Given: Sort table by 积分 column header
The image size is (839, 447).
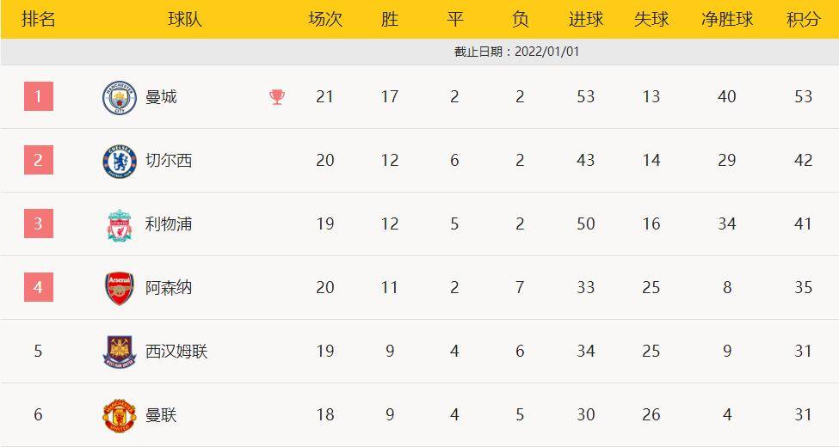Looking at the screenshot, I should 803,20.
